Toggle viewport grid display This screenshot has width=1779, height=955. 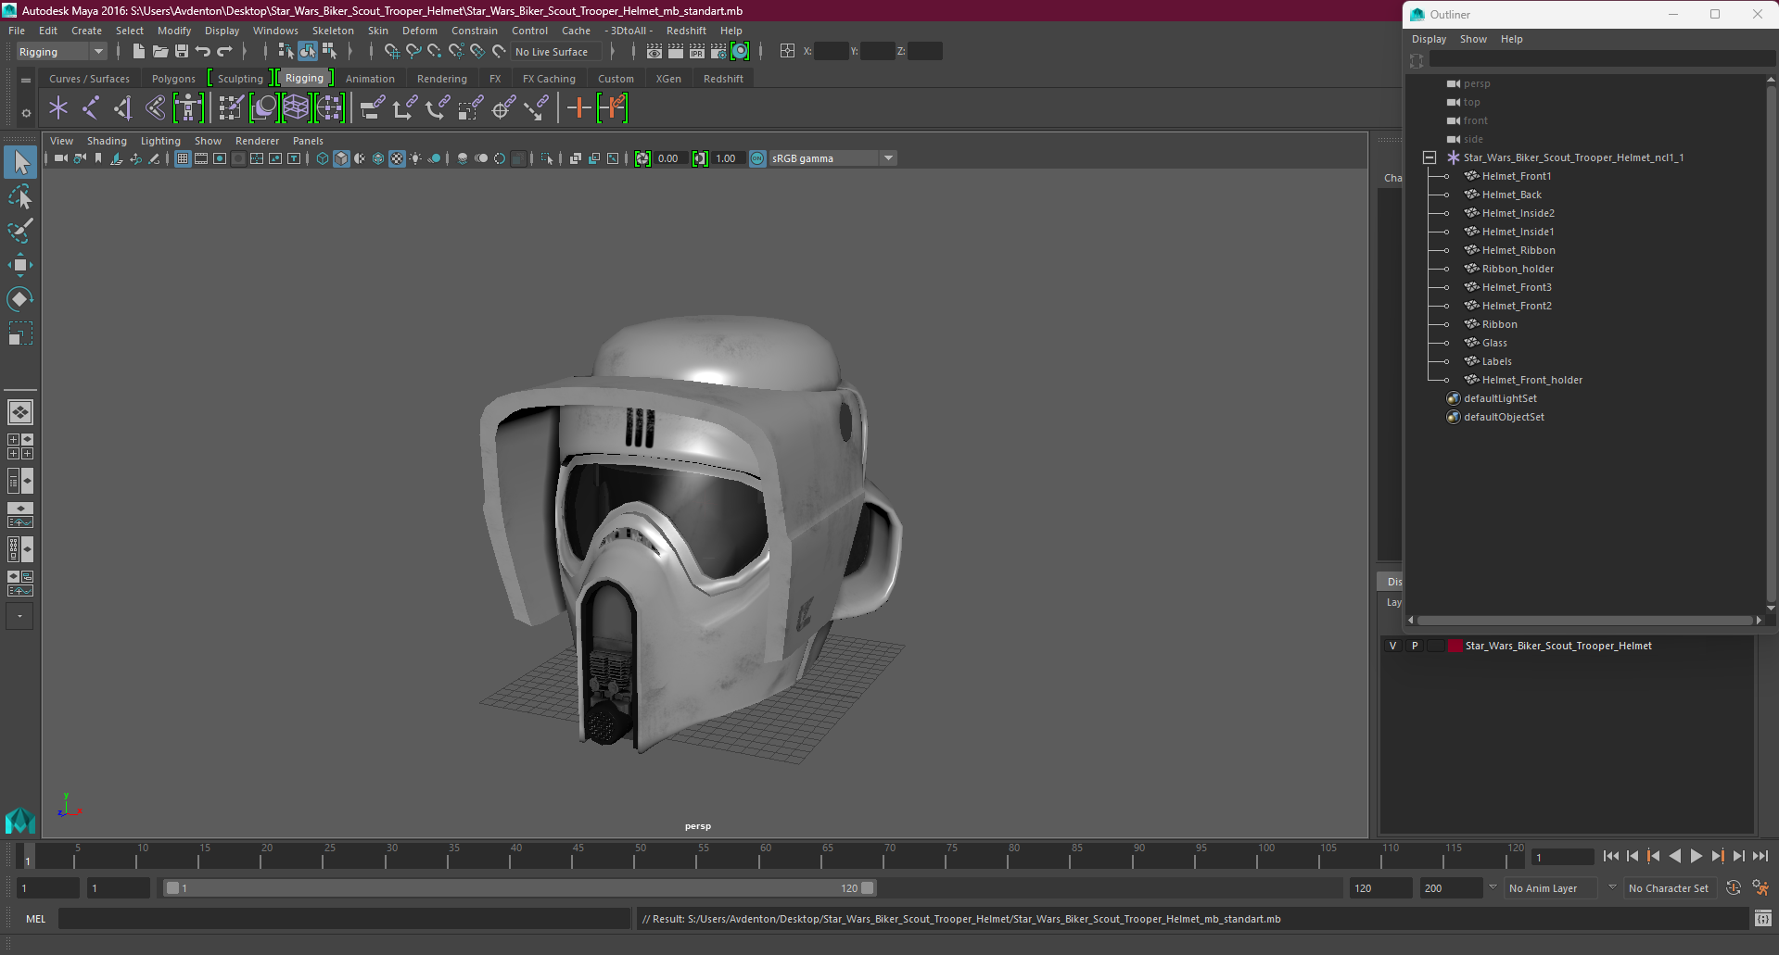click(x=183, y=158)
